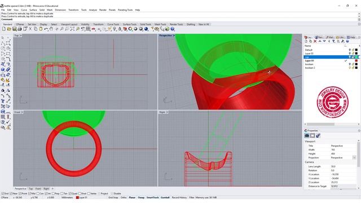Select the Pan hand tool
Screen dimensions: 361x203
tap(51, 29)
